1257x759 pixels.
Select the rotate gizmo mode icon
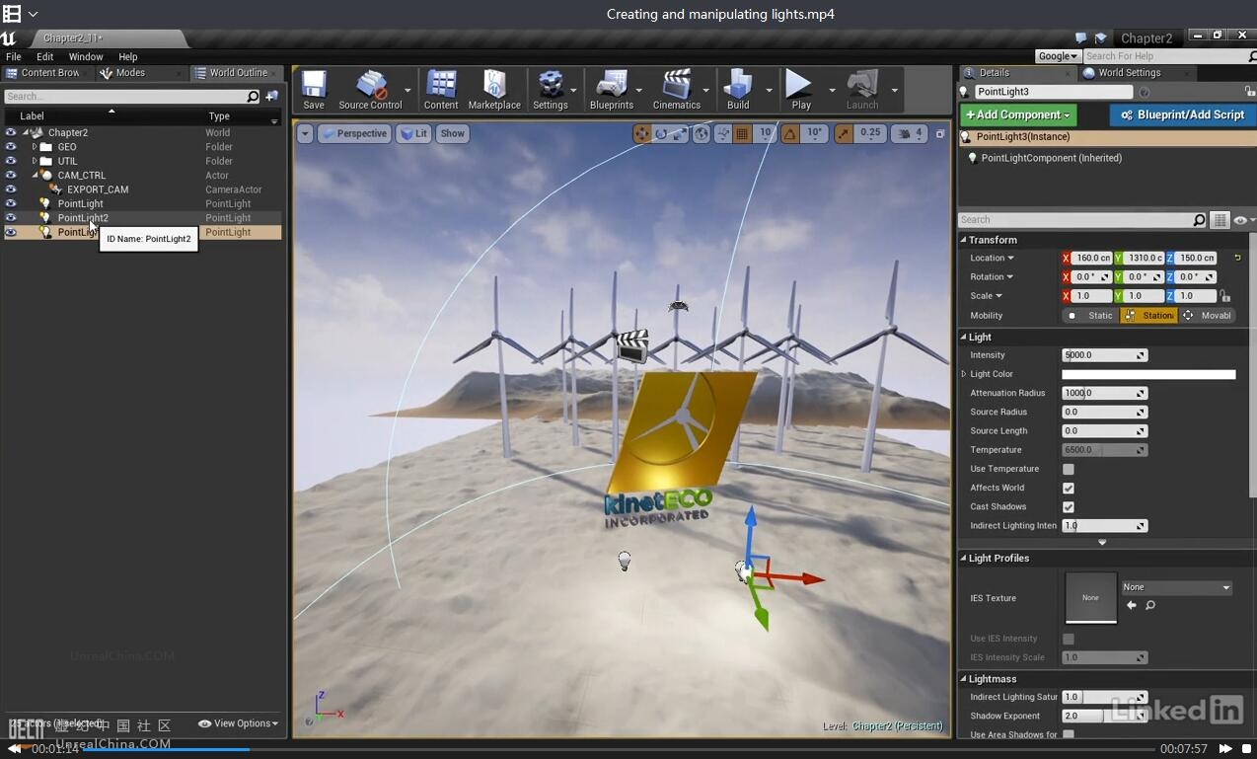(x=662, y=133)
